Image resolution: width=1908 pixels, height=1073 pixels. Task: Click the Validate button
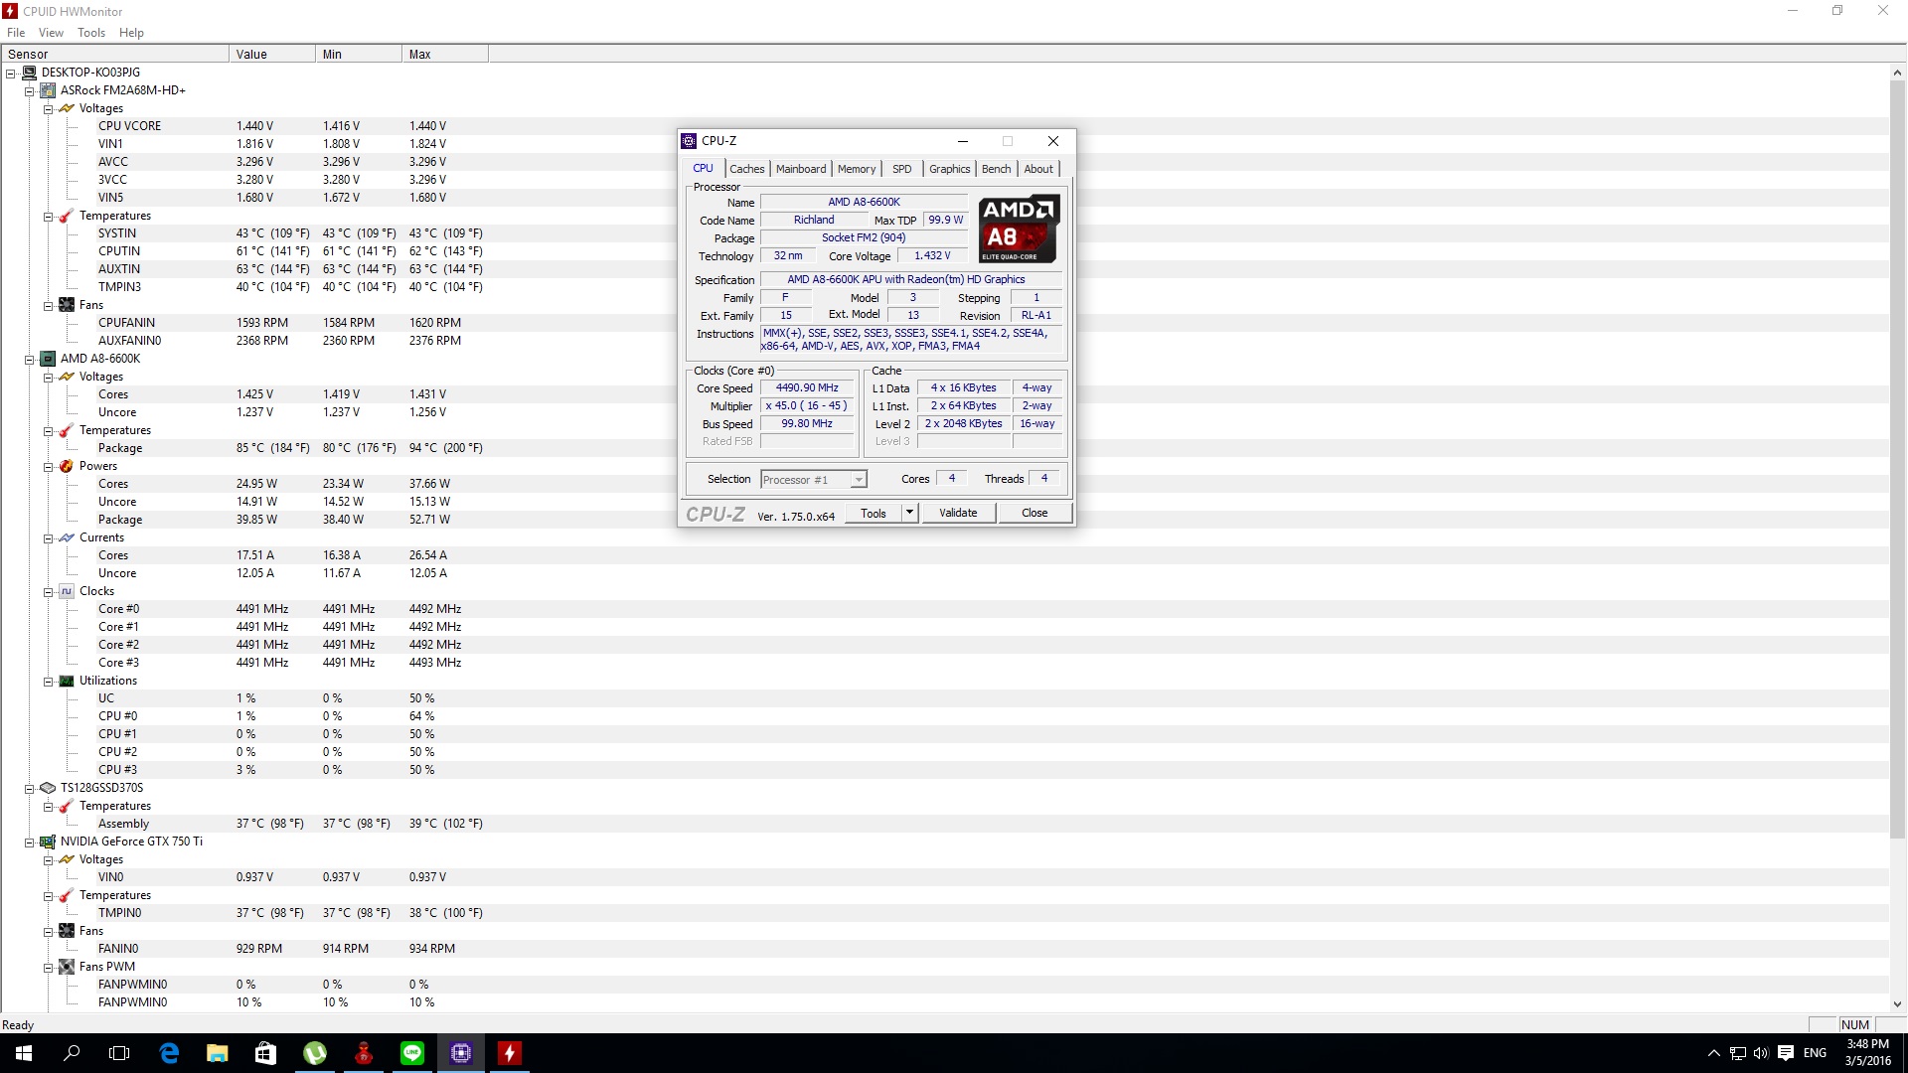click(958, 513)
